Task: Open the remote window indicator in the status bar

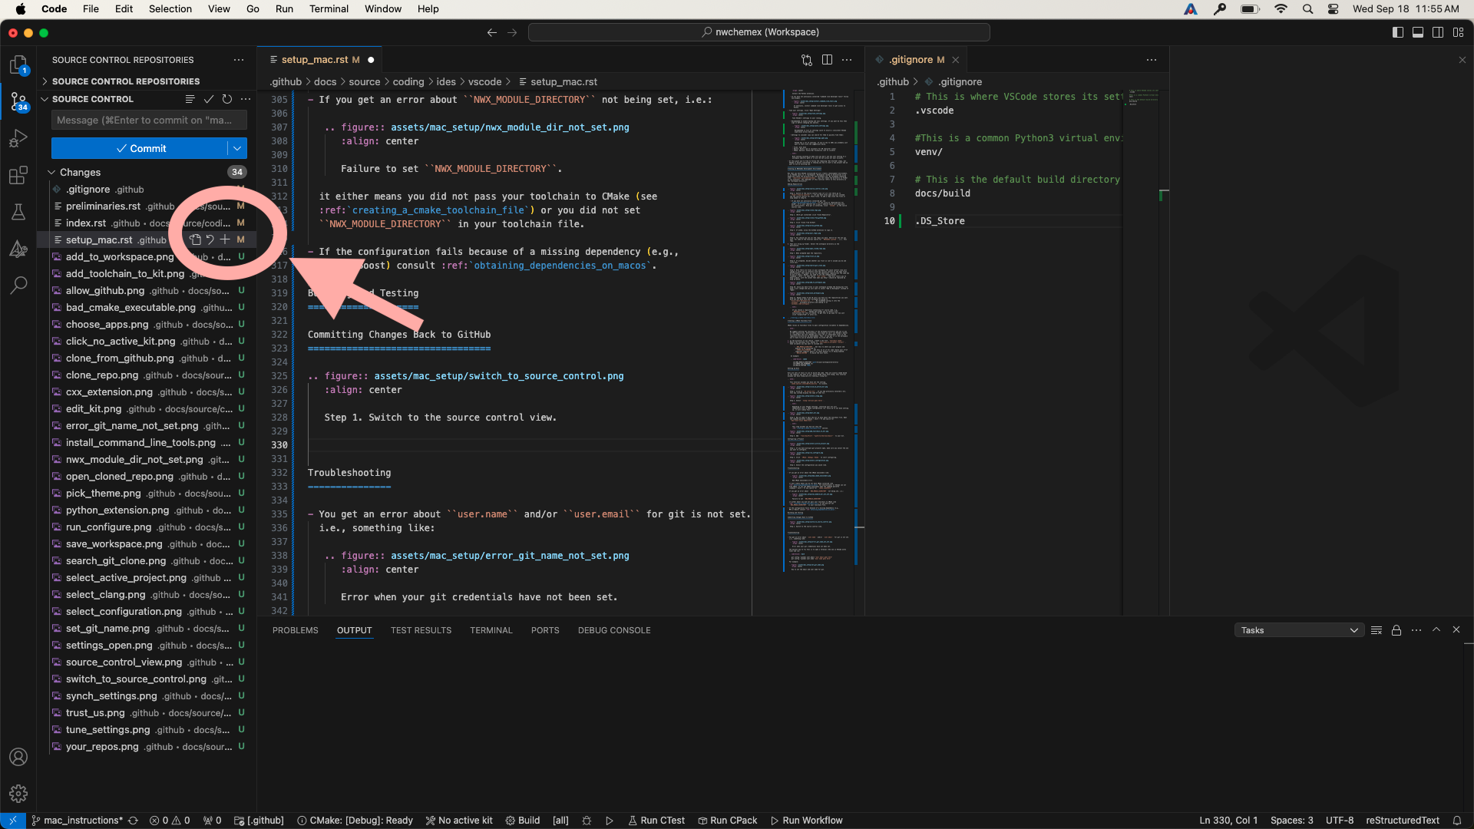Action: 13,821
